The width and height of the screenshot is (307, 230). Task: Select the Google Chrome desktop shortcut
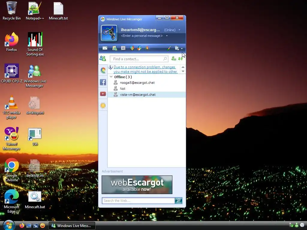coord(12,170)
